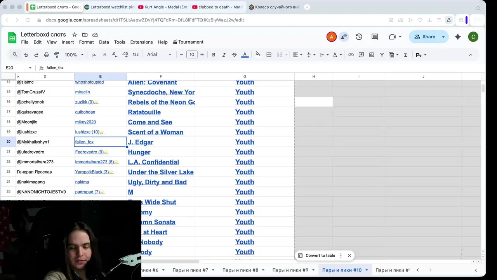
Task: Redo the last action
Action: tap(36, 55)
